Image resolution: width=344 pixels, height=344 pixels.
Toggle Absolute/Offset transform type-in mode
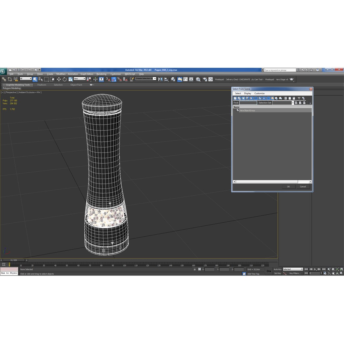(199, 269)
